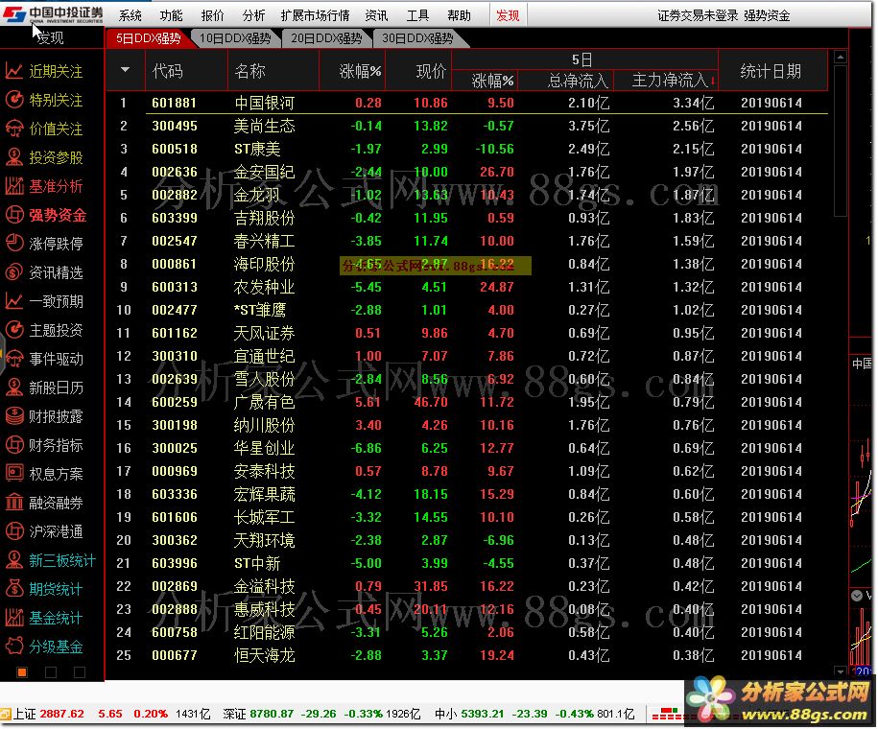Click the 新三板统计 icon in sidebar
The height and width of the screenshot is (729, 878).
(14, 560)
